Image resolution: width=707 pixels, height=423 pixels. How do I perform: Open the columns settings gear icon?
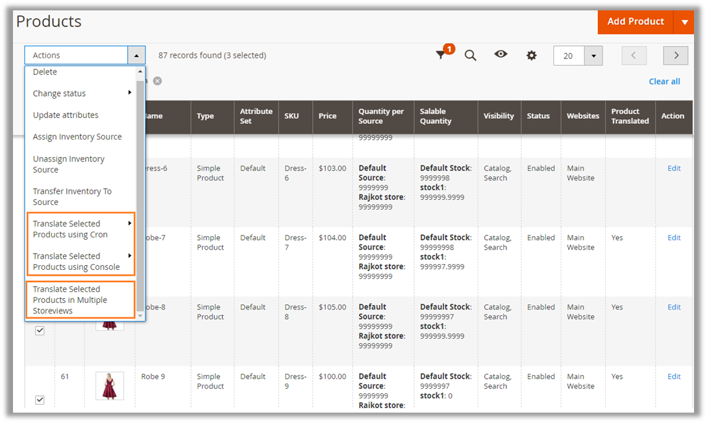[x=532, y=56]
